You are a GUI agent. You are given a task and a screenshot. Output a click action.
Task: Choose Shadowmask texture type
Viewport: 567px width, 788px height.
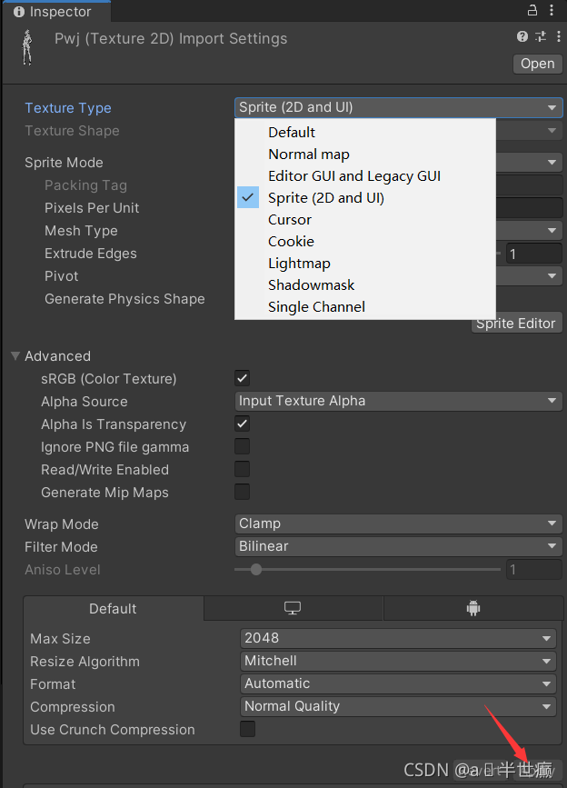(x=365, y=285)
